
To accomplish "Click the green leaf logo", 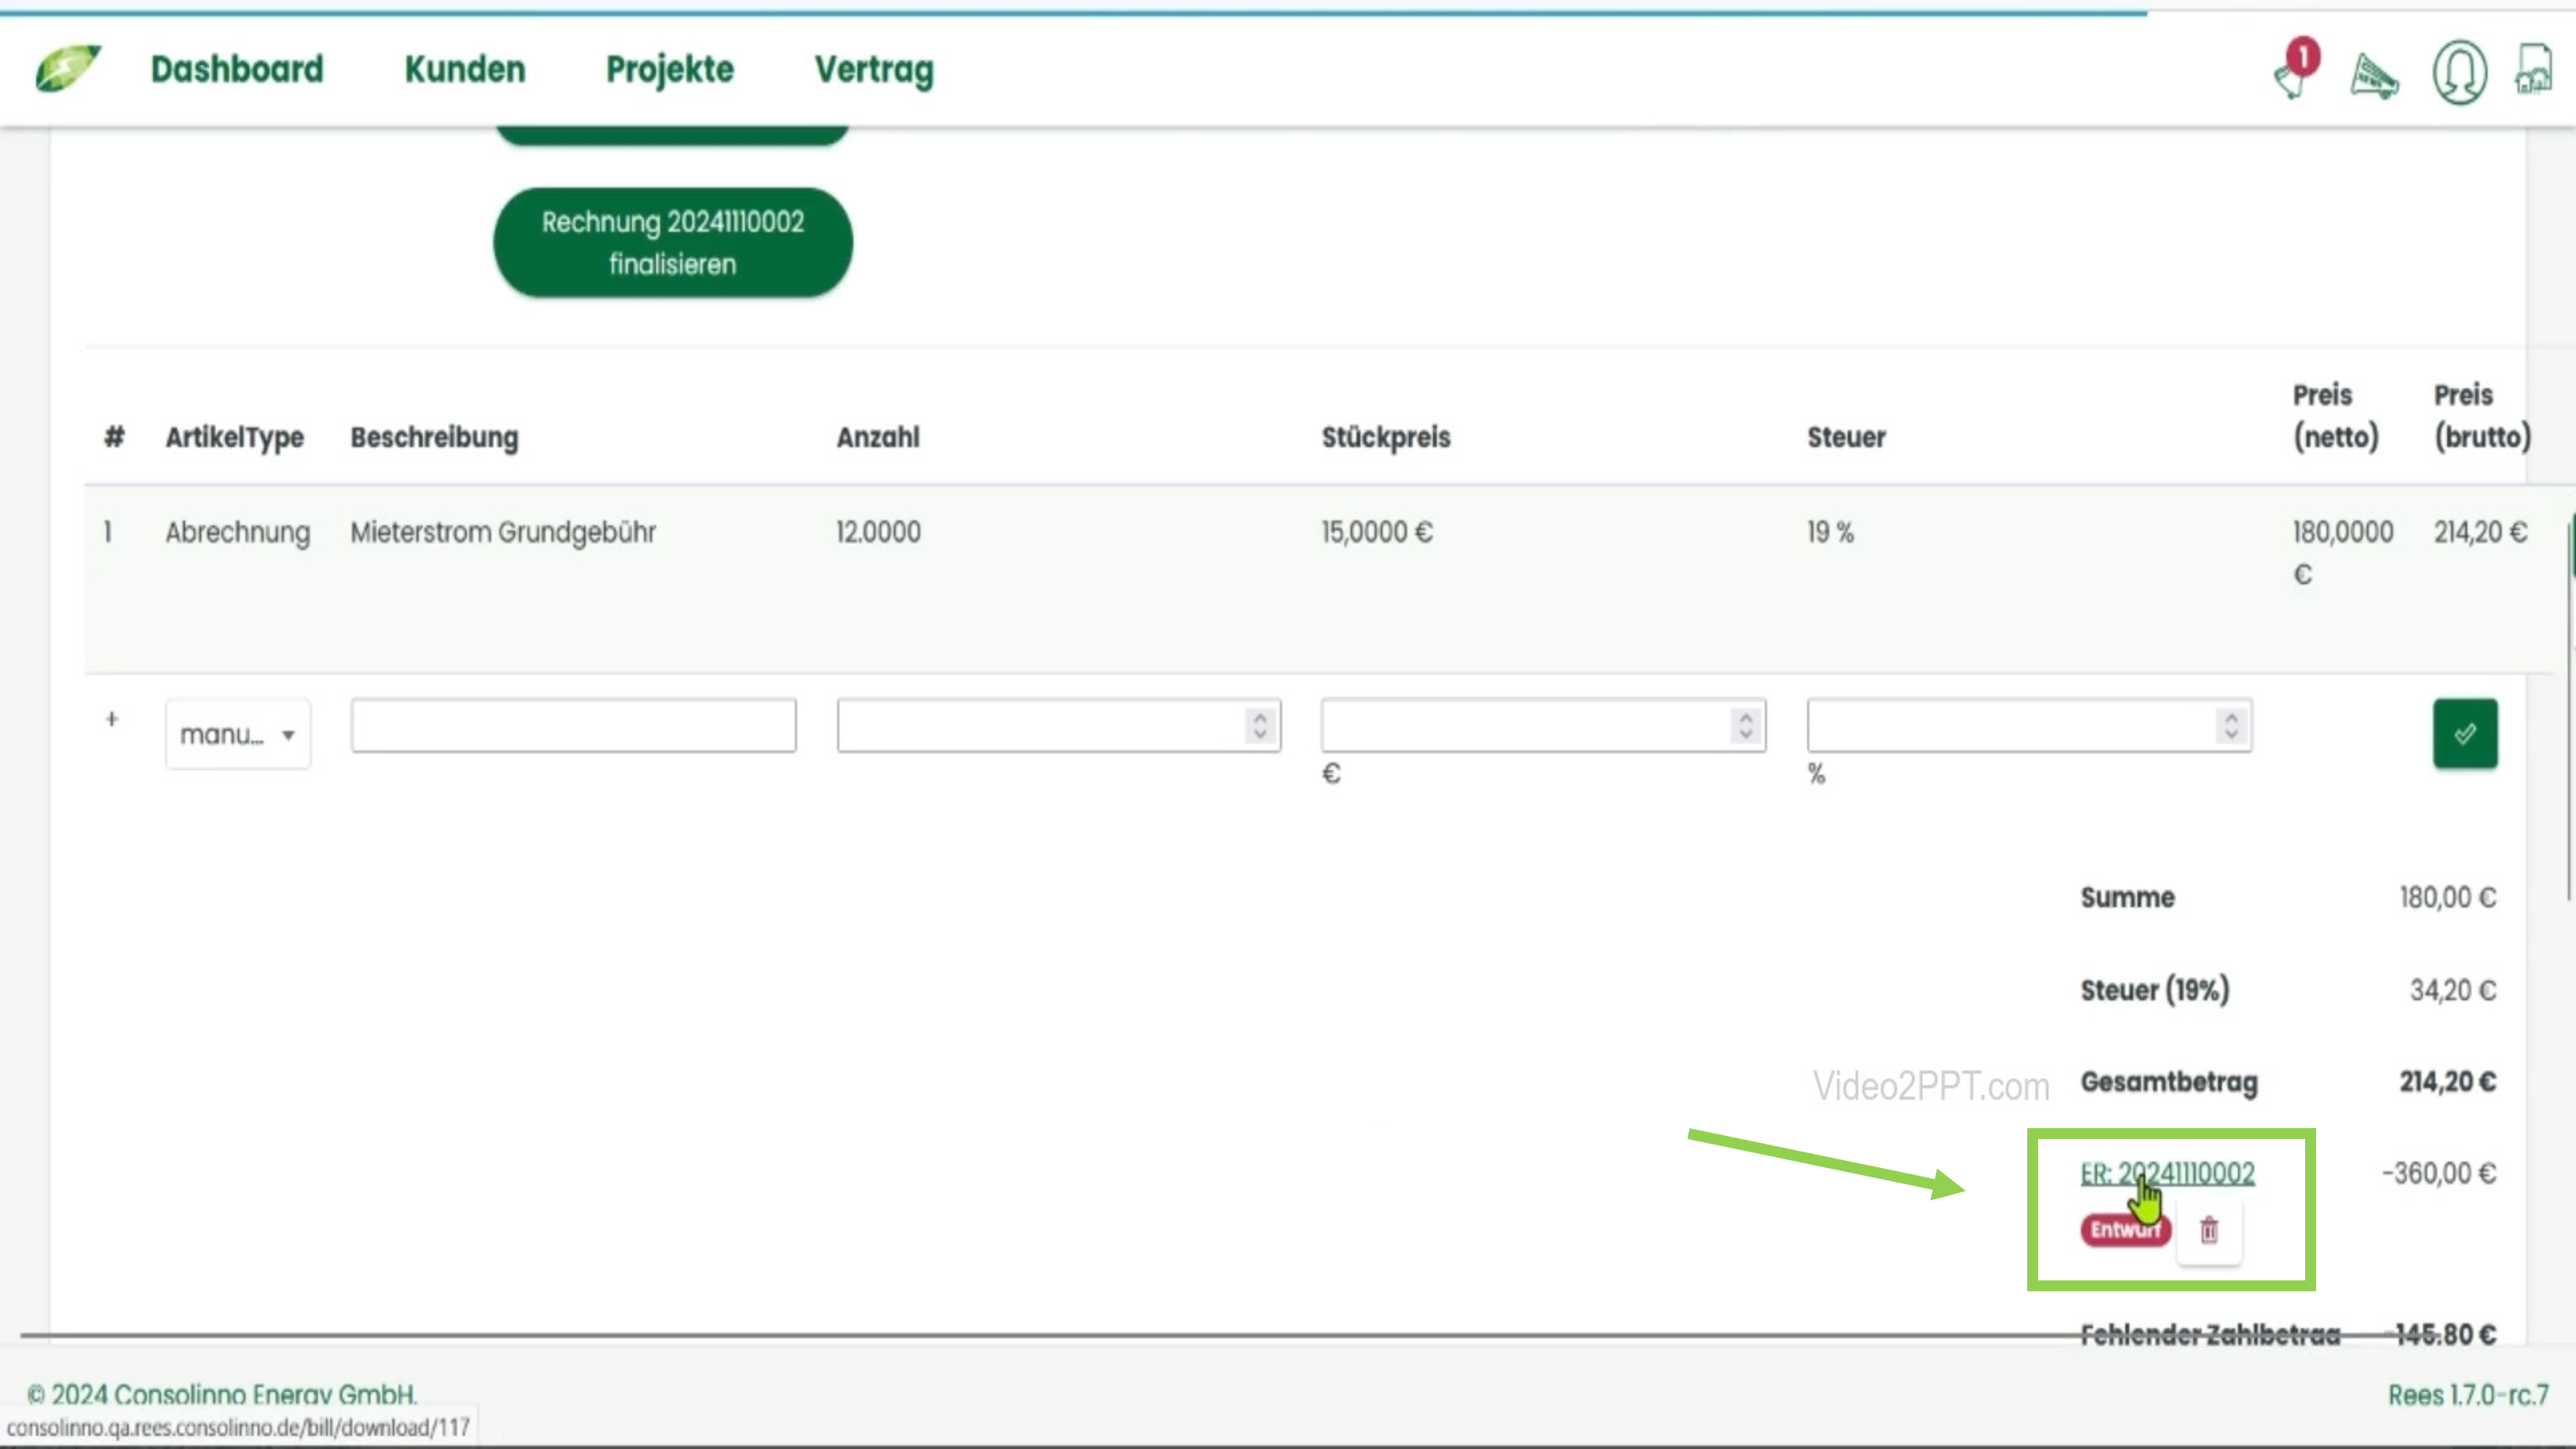I will (67, 68).
